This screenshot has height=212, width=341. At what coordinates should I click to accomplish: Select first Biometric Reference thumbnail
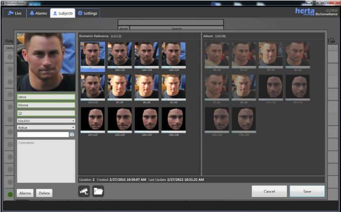tap(93, 54)
